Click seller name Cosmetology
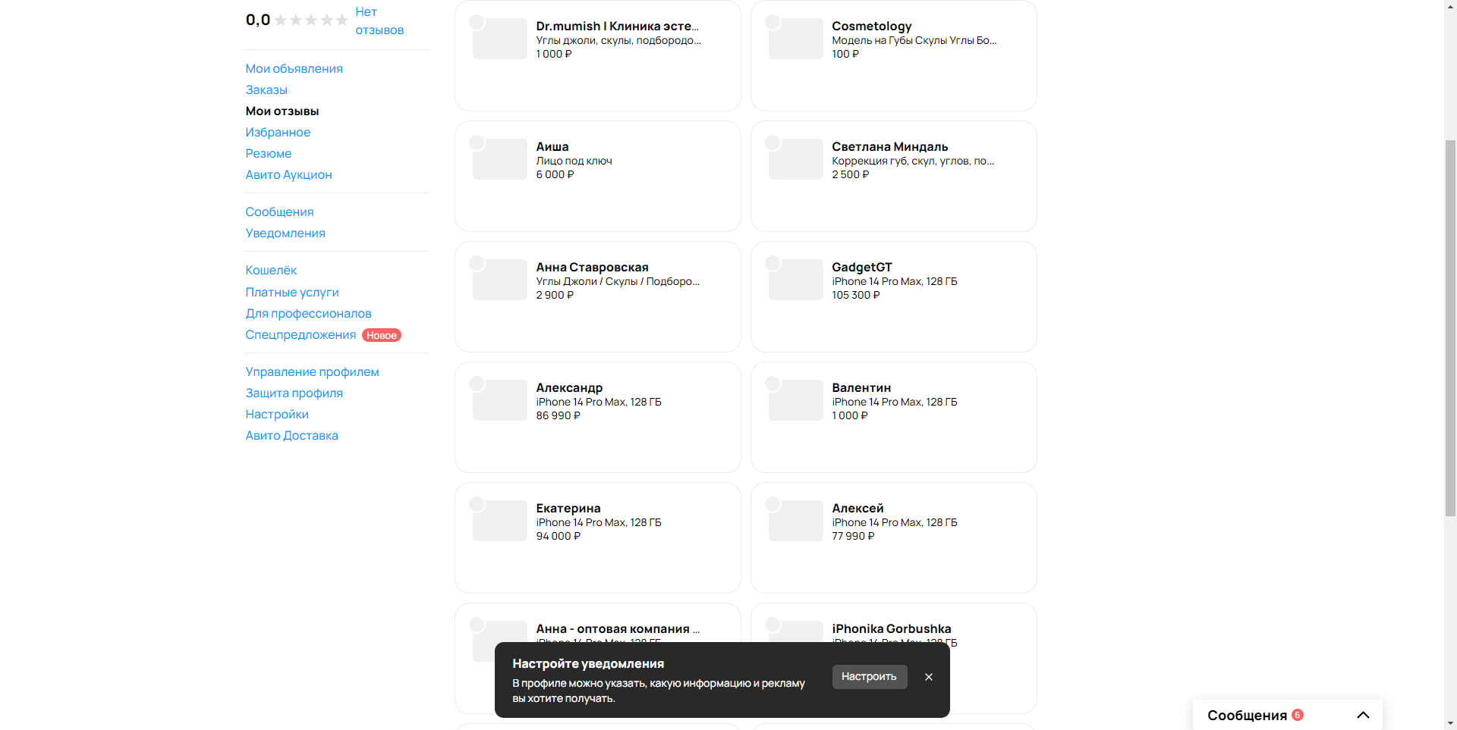This screenshot has width=1457, height=730. tap(871, 26)
